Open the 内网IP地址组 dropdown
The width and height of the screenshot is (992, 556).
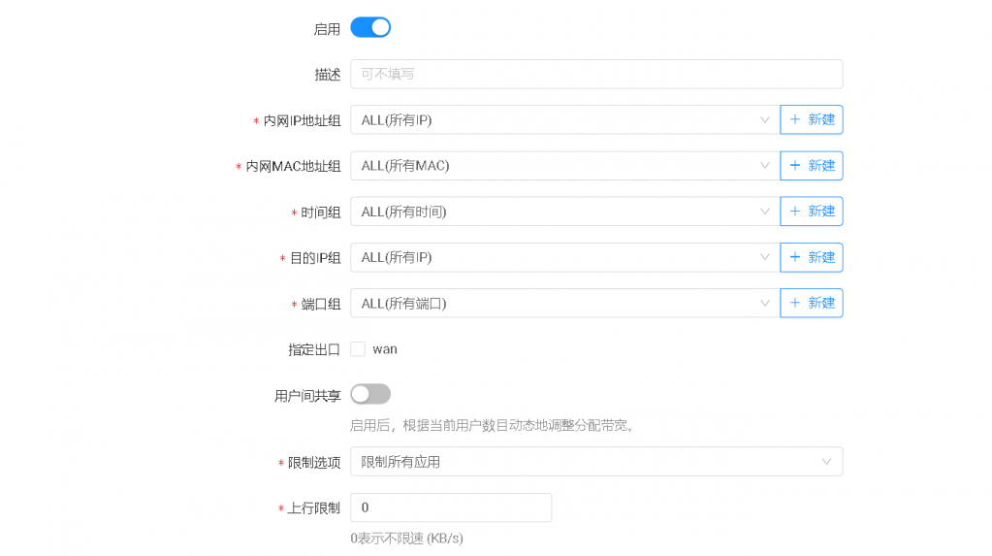click(565, 119)
